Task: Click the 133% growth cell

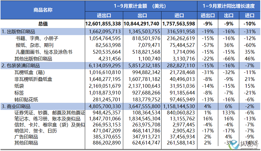Action: 229,113
